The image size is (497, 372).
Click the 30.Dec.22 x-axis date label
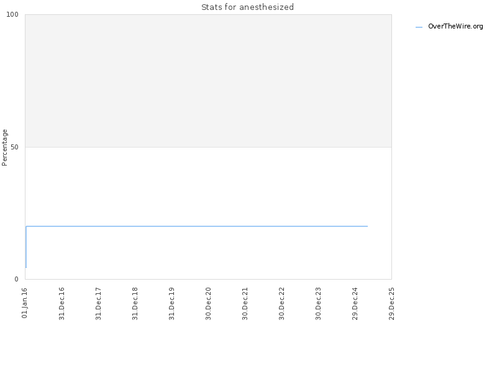[281, 304]
